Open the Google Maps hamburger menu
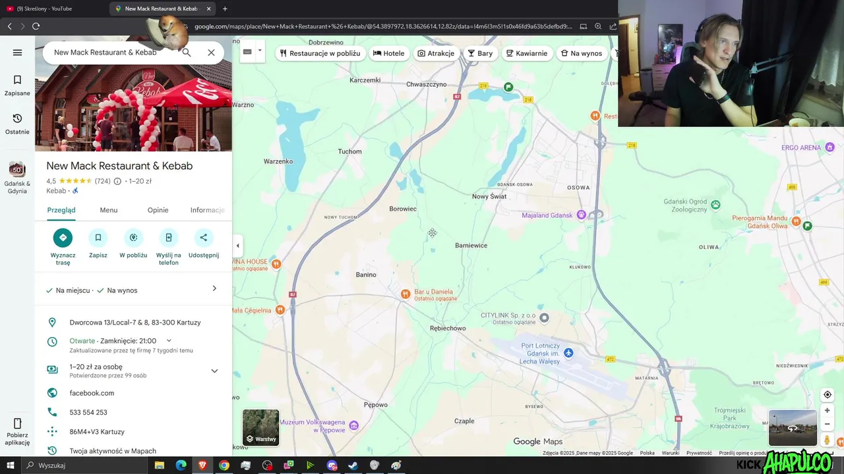This screenshot has height=474, width=844. click(17, 53)
